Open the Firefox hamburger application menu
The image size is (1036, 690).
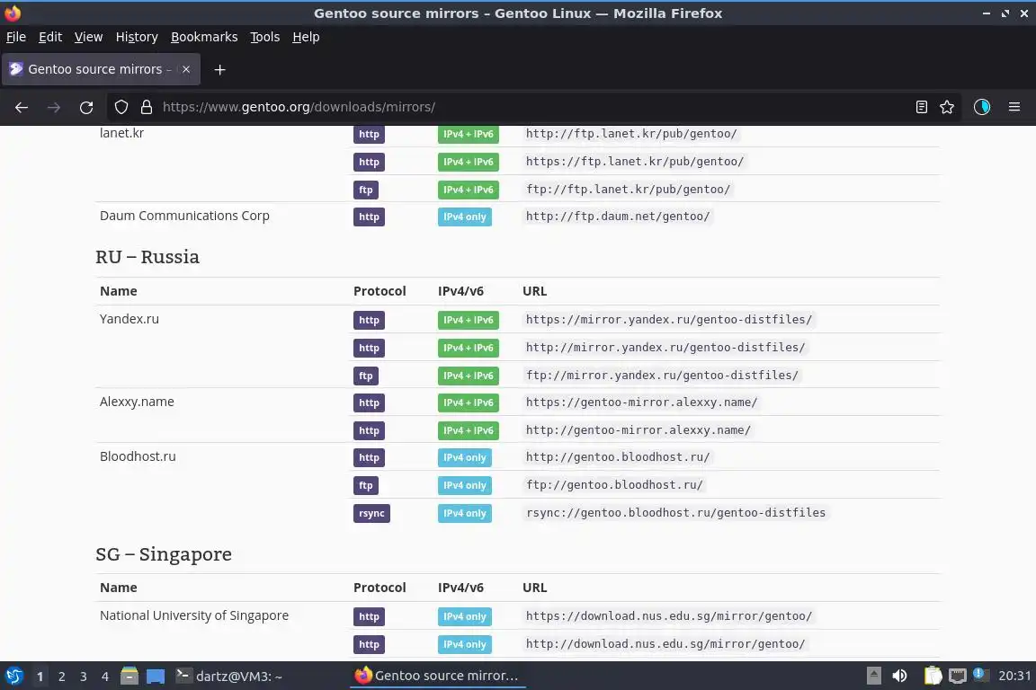point(1014,107)
